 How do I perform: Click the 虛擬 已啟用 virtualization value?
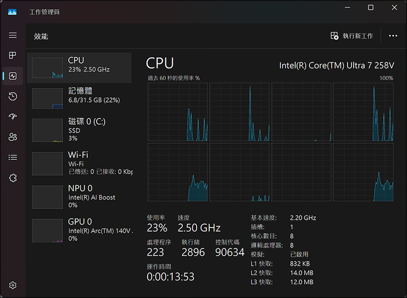pyautogui.click(x=299, y=254)
